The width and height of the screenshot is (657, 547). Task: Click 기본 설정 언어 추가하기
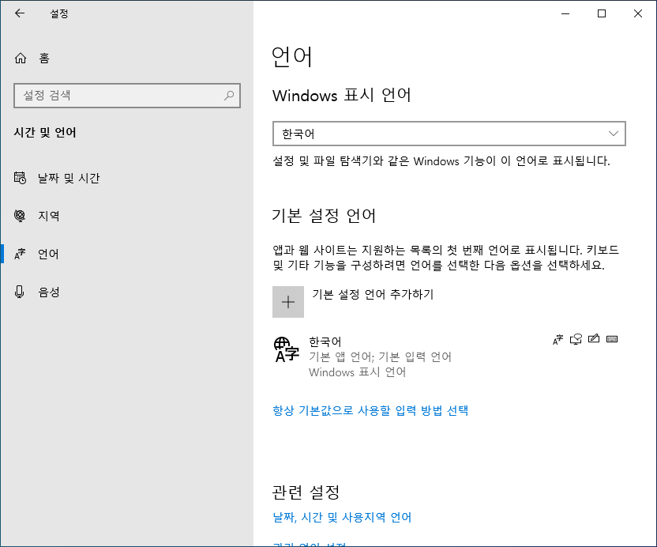point(373,295)
